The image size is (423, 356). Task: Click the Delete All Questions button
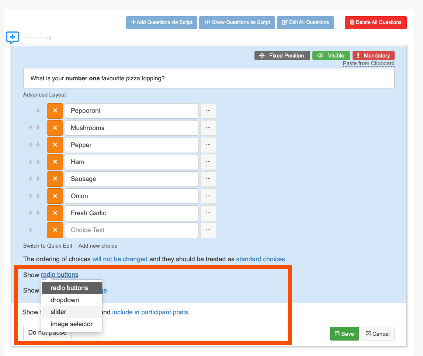375,22
